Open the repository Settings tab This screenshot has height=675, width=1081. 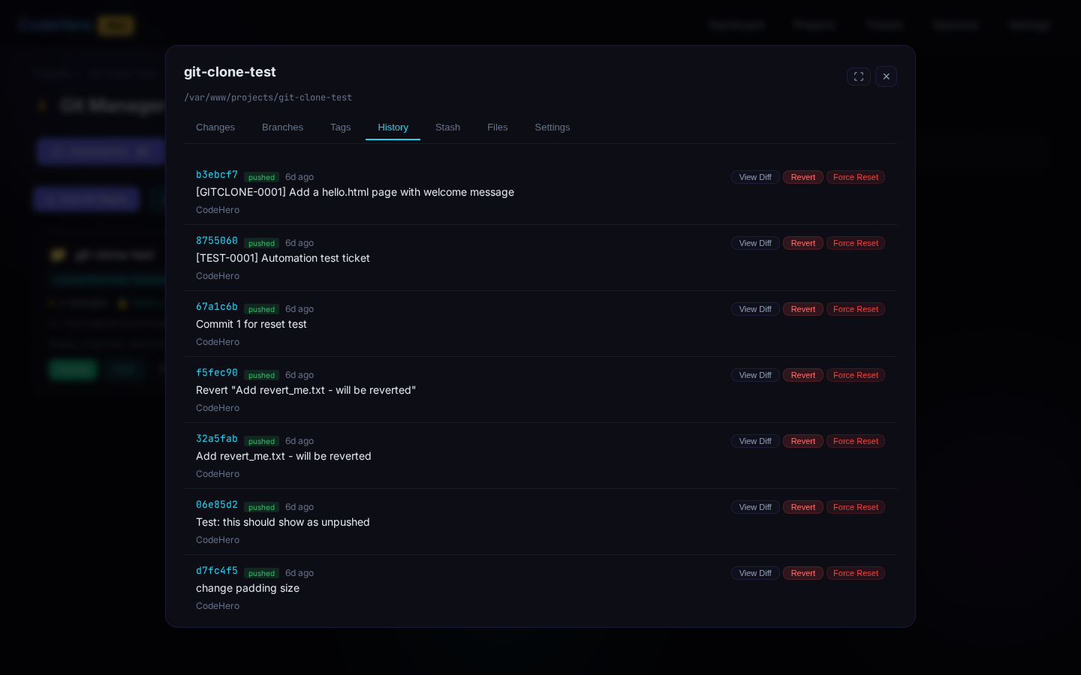[x=553, y=127]
